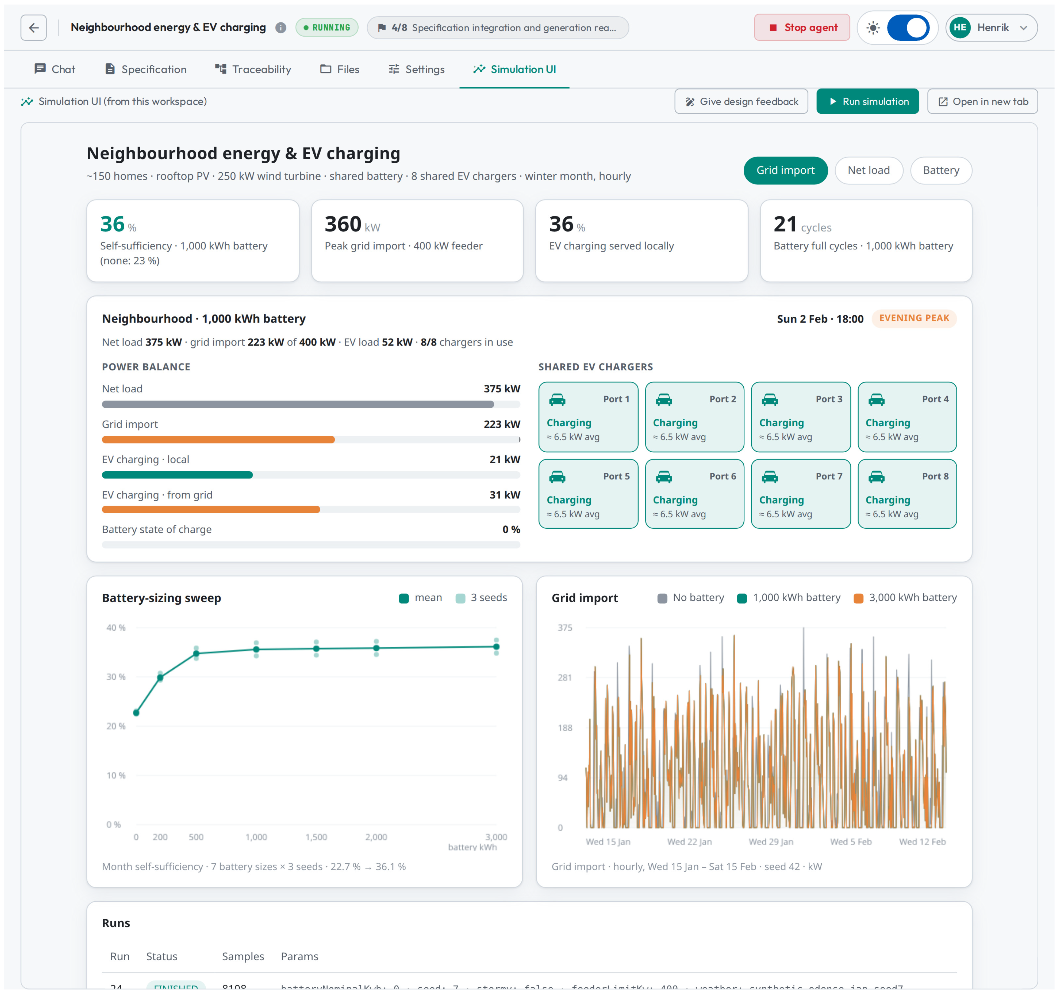The image size is (1060, 994).
Task: Click the 360 kW peak grid import card
Action: tap(417, 241)
